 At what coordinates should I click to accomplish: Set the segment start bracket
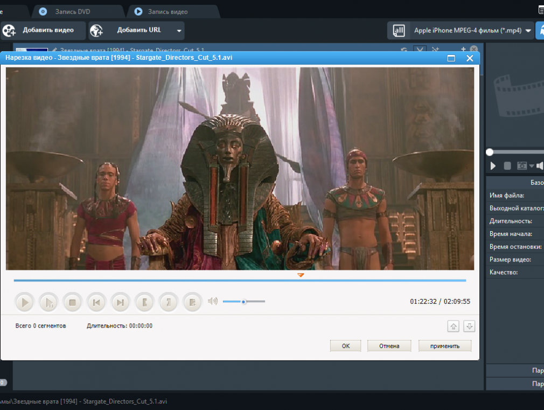click(144, 302)
